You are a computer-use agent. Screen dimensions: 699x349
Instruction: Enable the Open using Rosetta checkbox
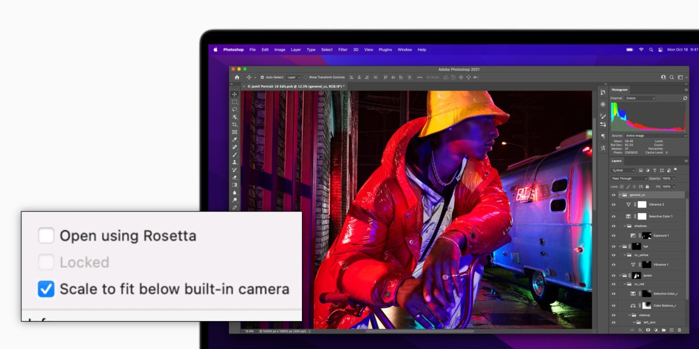coord(46,236)
